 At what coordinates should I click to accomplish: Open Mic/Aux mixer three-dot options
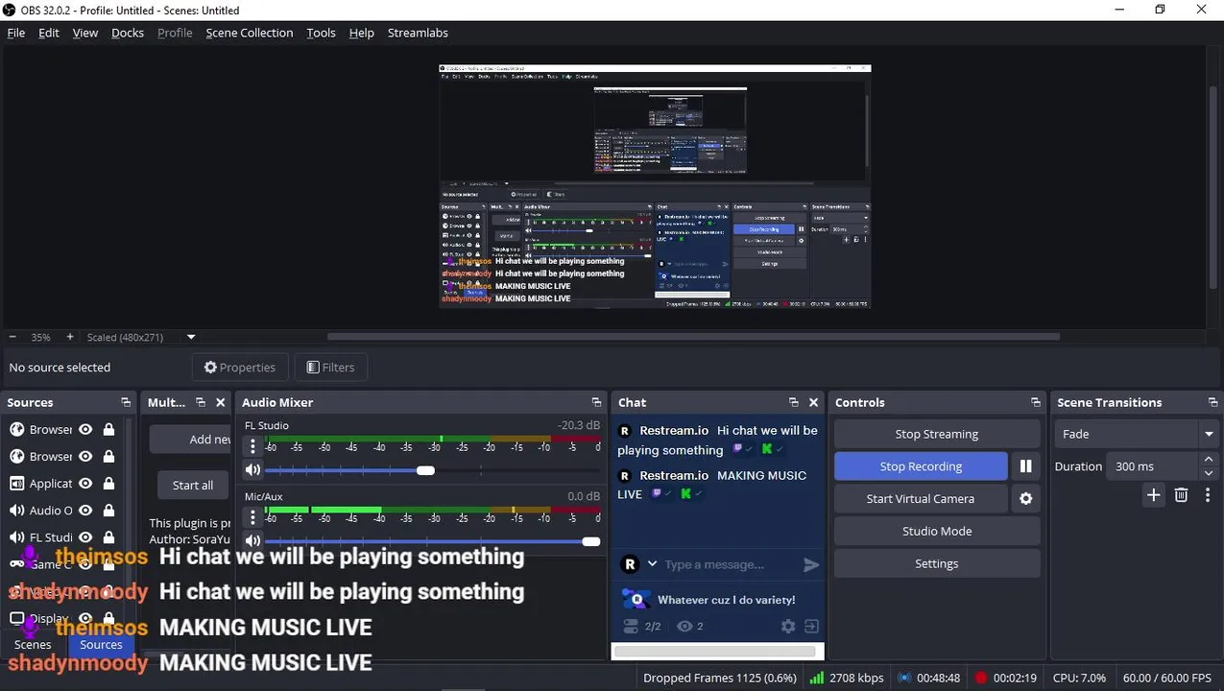252,517
